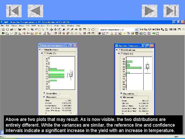Expand Quantiles section in right window

pos(121,93)
